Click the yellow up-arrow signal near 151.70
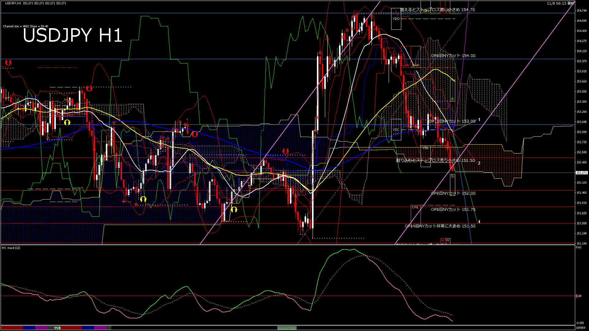 234,210
